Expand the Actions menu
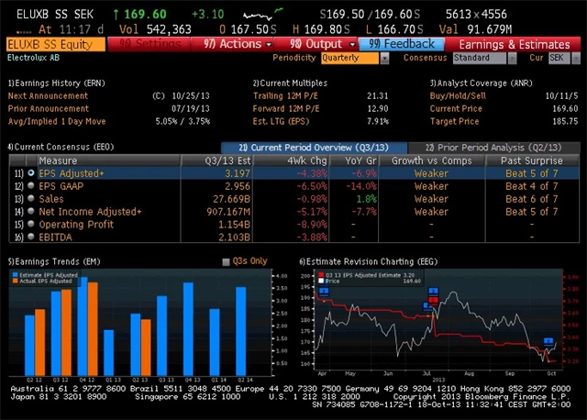Viewport: 587px width, 420px height. pyautogui.click(x=232, y=44)
